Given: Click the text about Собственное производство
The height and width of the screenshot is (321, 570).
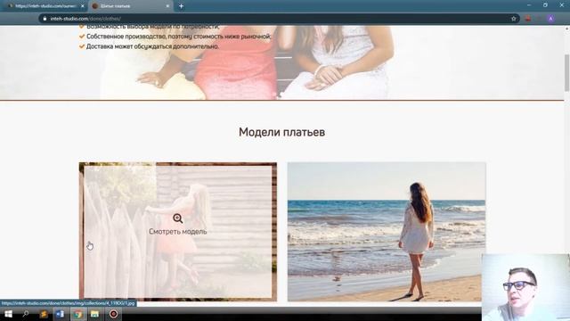Looking at the screenshot, I should coord(178,37).
